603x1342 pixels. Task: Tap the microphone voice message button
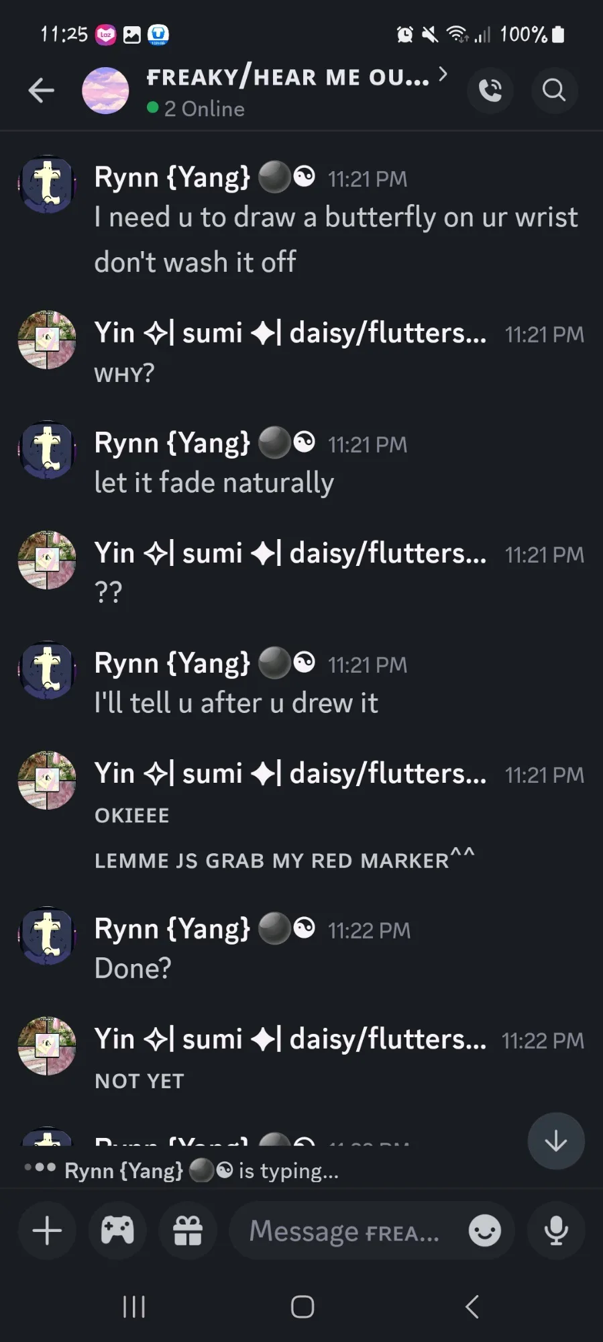556,1231
